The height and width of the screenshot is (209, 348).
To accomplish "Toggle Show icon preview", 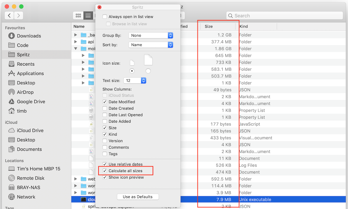I will point(105,177).
